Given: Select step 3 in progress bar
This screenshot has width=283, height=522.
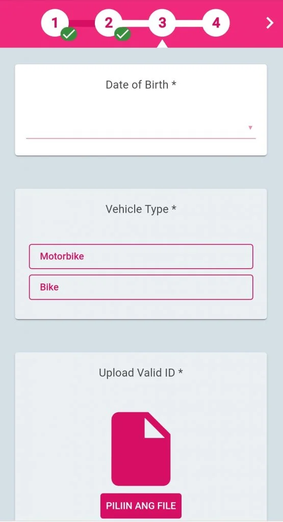Looking at the screenshot, I should pos(162,22).
